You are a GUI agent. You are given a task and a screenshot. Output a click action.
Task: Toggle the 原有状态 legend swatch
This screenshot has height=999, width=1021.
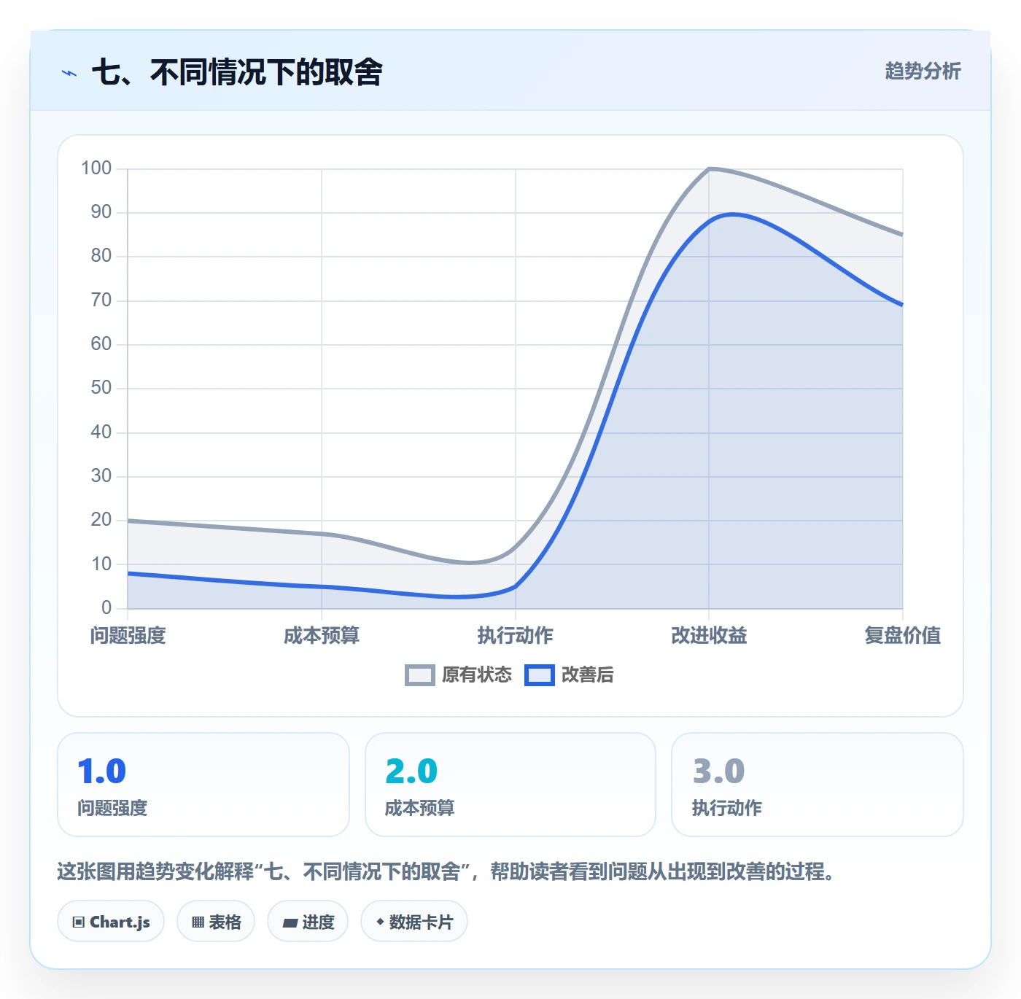pyautogui.click(x=420, y=675)
